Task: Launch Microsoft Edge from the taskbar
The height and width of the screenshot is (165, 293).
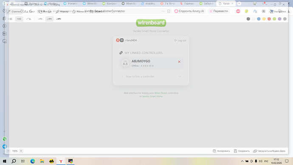Action: pyautogui.click(x=33, y=161)
